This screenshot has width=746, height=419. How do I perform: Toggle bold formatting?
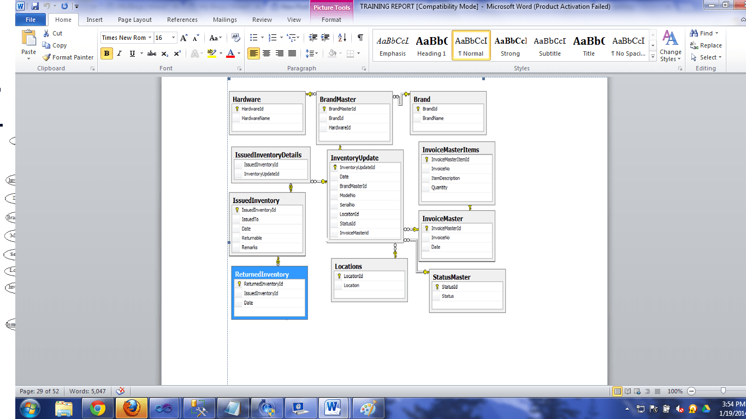pyautogui.click(x=106, y=54)
